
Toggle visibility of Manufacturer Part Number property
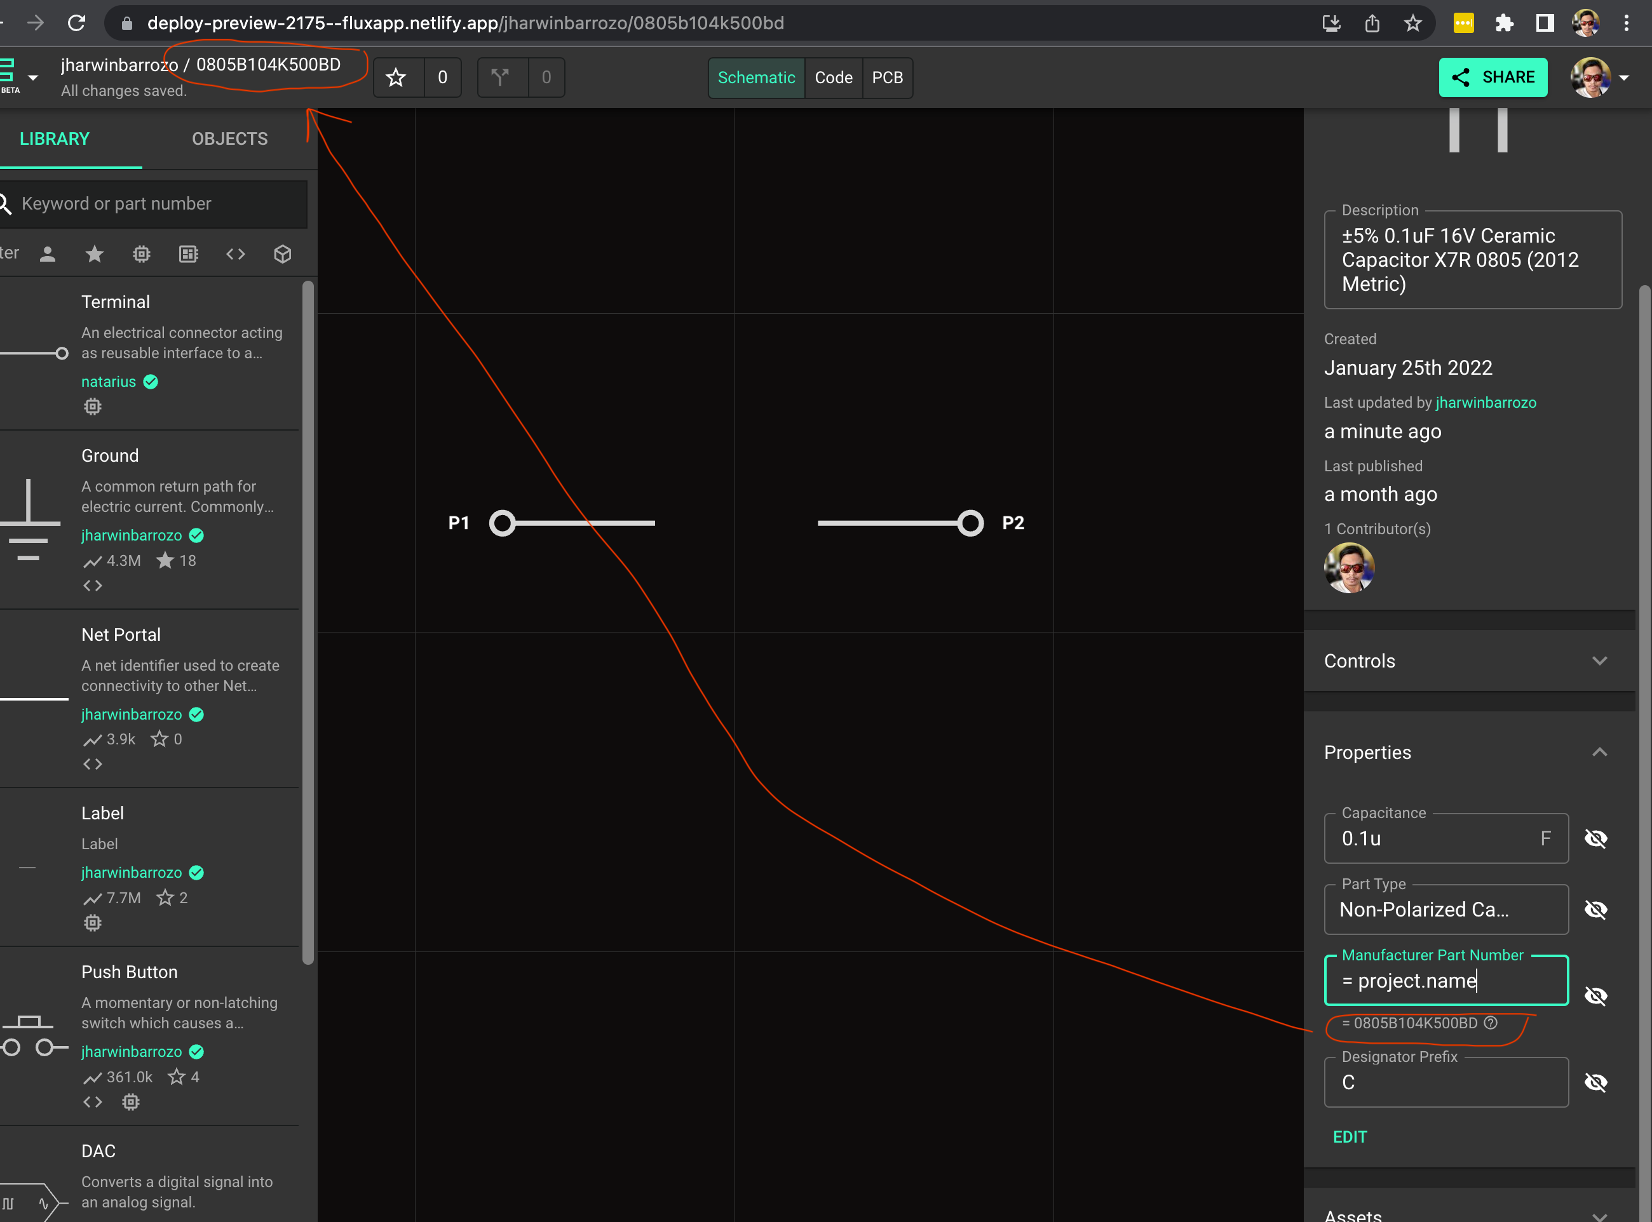1596,996
